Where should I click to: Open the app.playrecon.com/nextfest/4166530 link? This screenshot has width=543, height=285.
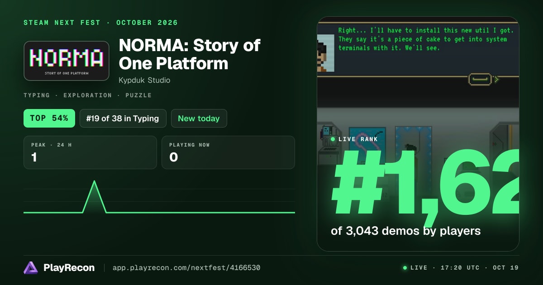tap(186, 268)
